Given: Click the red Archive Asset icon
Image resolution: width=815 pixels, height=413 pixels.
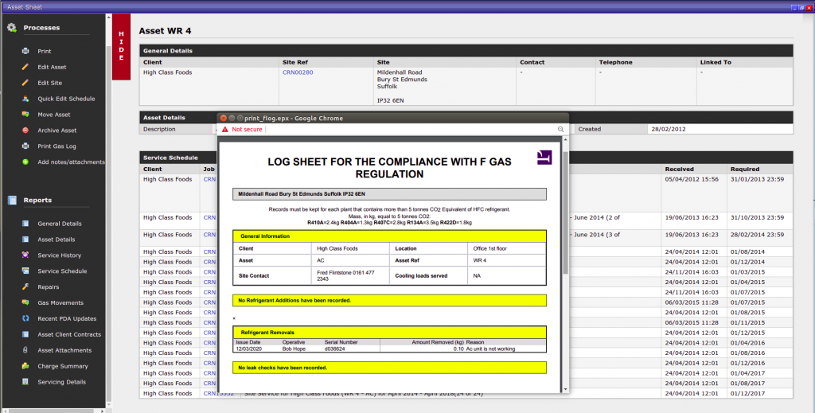Looking at the screenshot, I should coord(25,131).
